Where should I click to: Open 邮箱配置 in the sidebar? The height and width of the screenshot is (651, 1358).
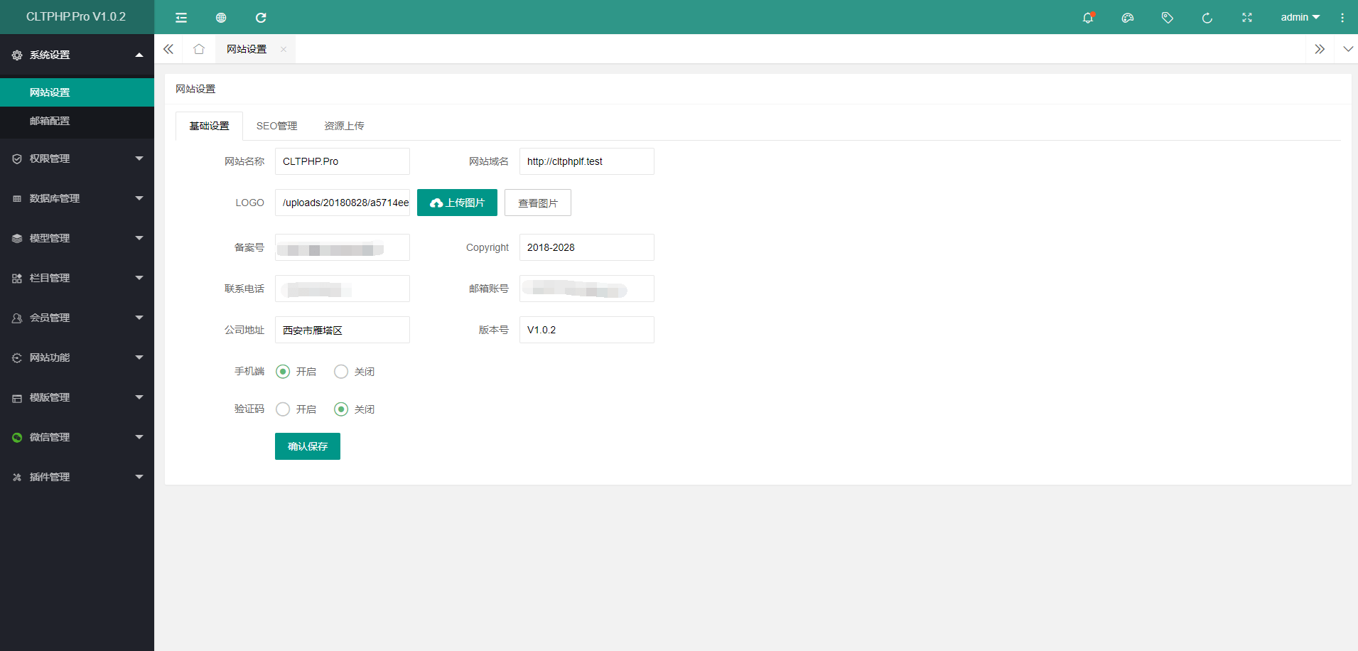pyautogui.click(x=77, y=121)
